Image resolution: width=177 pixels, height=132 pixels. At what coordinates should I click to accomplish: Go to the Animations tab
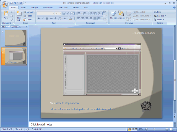point(48,7)
